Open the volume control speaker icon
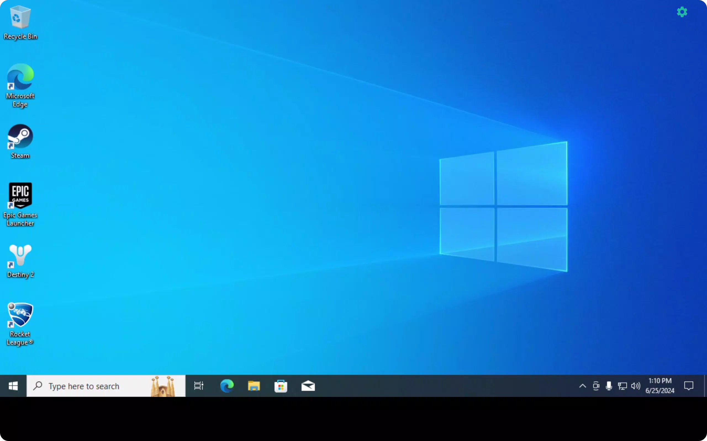 (x=635, y=386)
